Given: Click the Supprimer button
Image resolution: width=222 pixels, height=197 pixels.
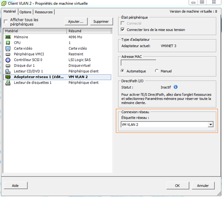Looking at the screenshot, I should (x=101, y=21).
